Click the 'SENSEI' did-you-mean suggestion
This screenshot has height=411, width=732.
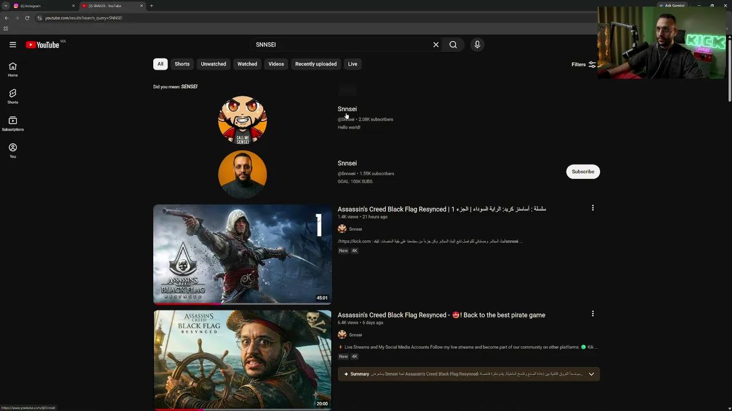189,87
